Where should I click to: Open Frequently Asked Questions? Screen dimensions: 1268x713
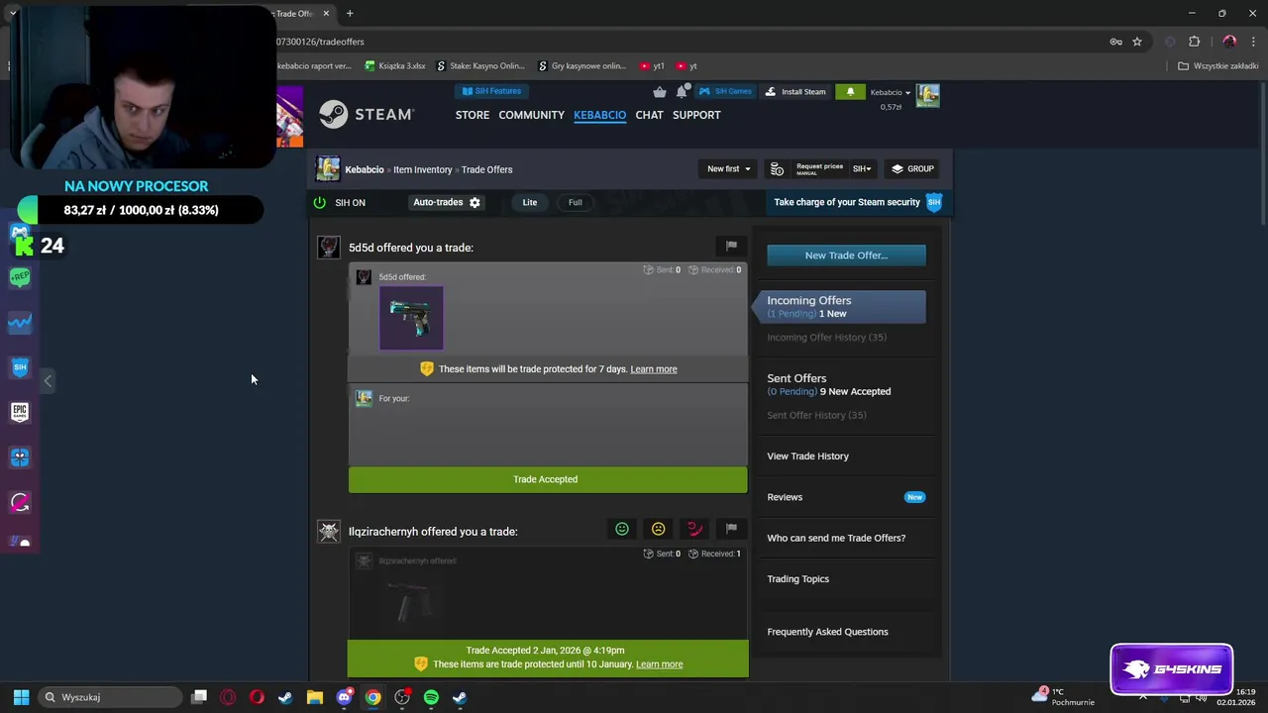pos(827,632)
